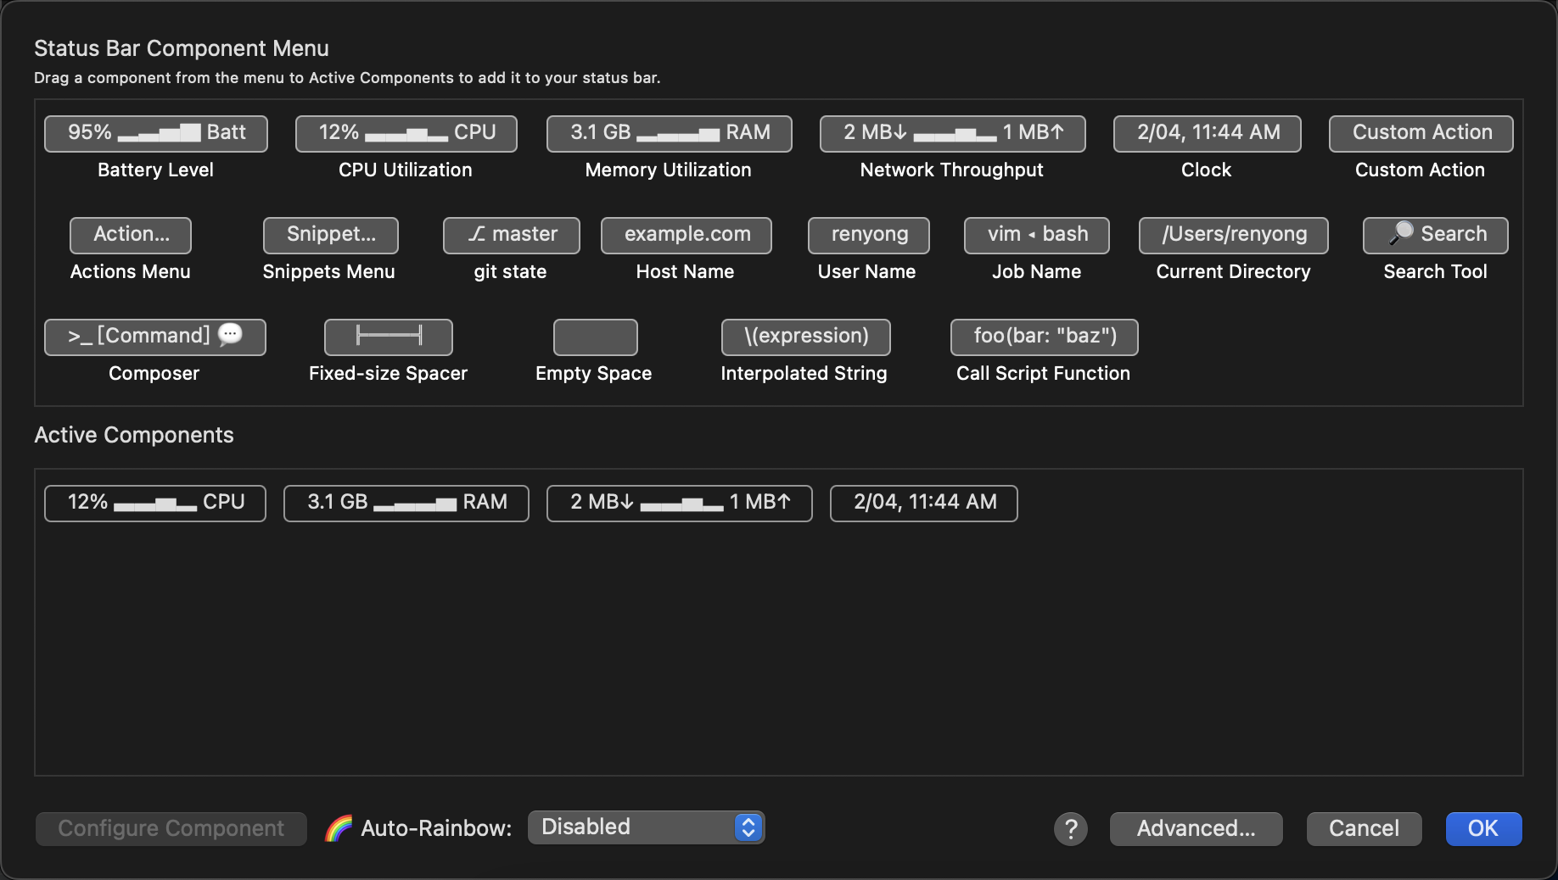Click the 'Current Directory' label
This screenshot has width=1558, height=880.
click(1234, 271)
